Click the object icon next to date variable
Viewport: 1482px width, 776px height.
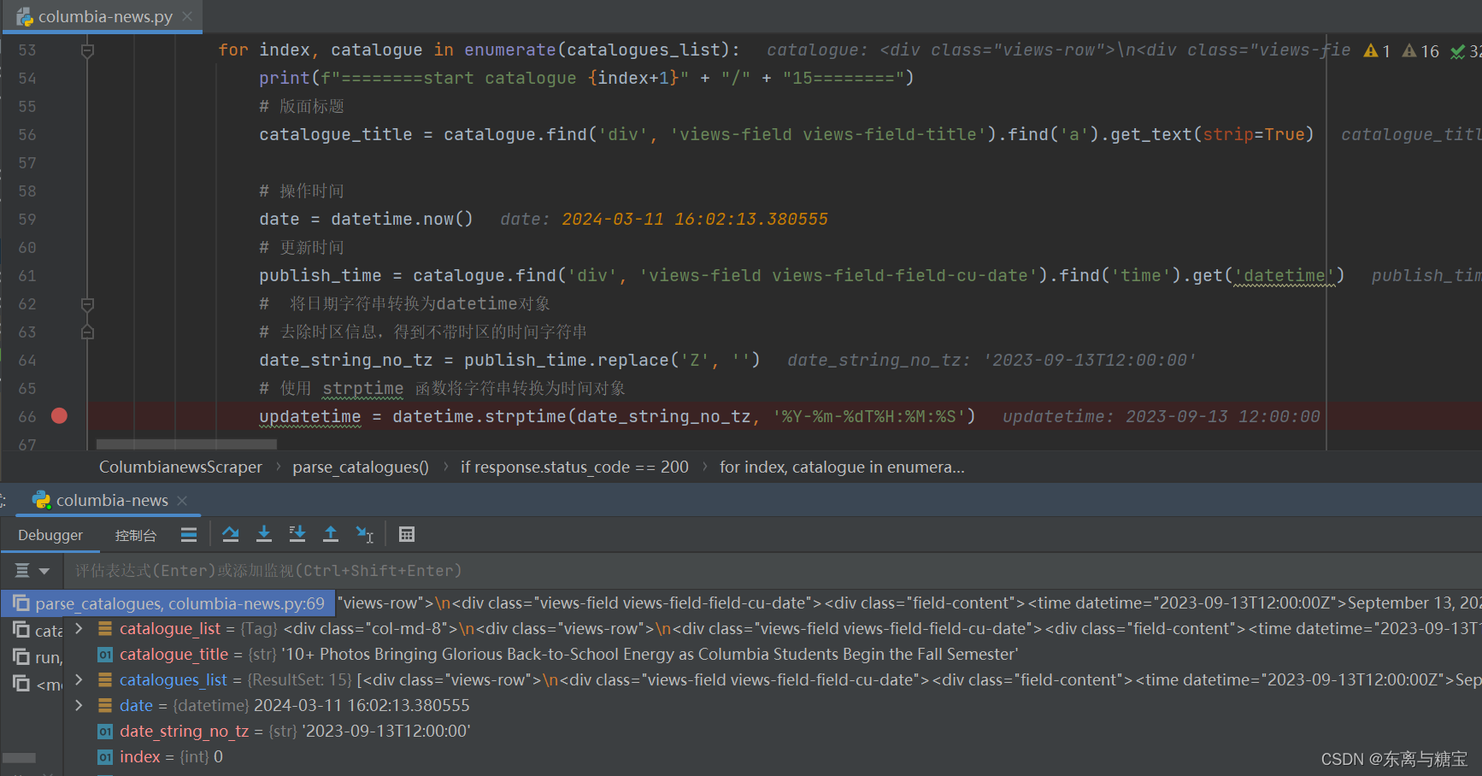click(105, 706)
